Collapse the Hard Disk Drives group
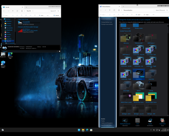 tap(17, 19)
